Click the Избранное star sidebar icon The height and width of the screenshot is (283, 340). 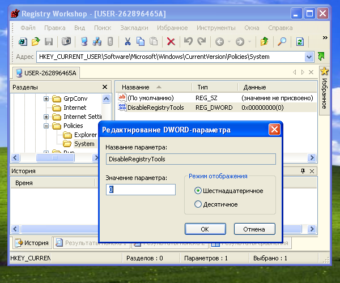pyautogui.click(x=324, y=71)
